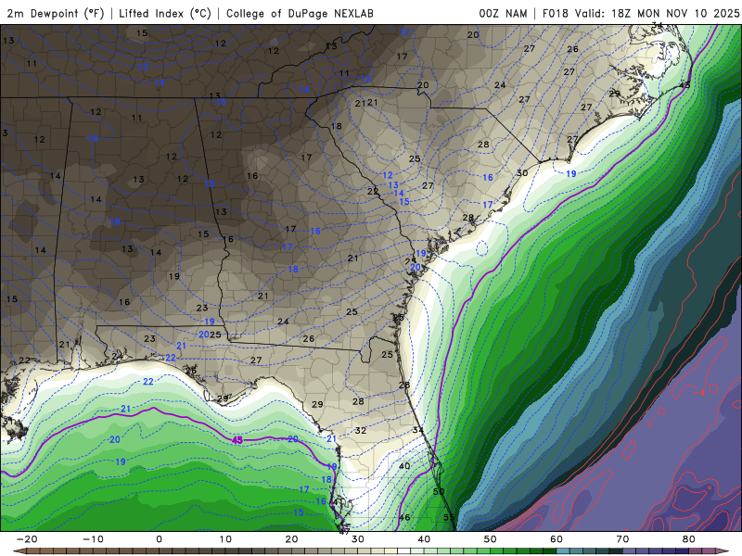Click the red '-4' lifted index contour label
The image size is (742, 556).
coord(699,392)
